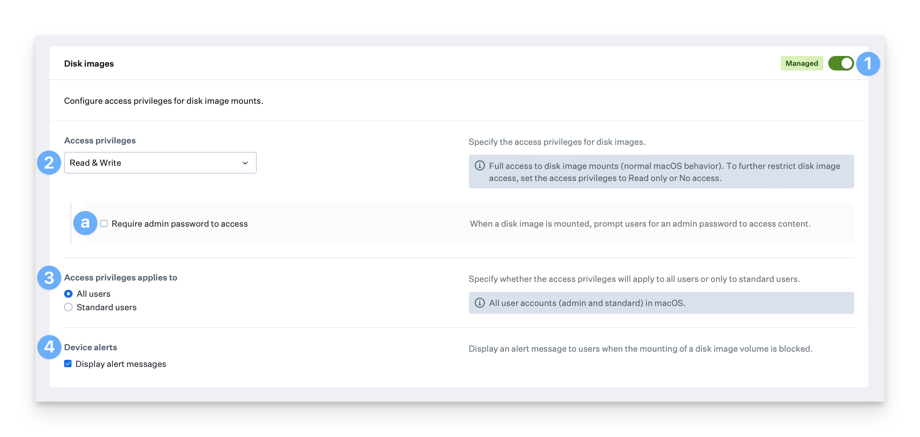This screenshot has height=437, width=920.
Task: Click the Managed status badge
Action: 801,63
